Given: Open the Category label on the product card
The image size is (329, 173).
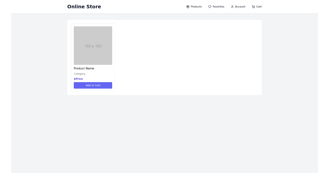Looking at the screenshot, I should click(80, 74).
